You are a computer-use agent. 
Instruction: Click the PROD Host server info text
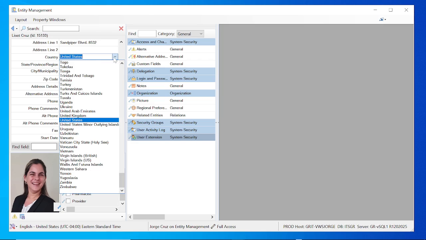tap(345, 227)
